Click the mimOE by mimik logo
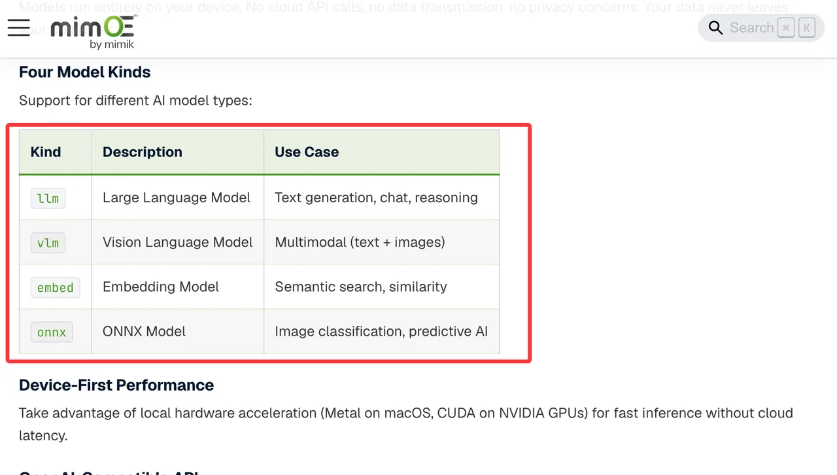Screen dimensions: 837x475 click(93, 31)
